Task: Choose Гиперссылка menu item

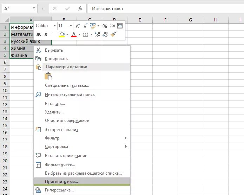Action: pyautogui.click(x=82, y=190)
